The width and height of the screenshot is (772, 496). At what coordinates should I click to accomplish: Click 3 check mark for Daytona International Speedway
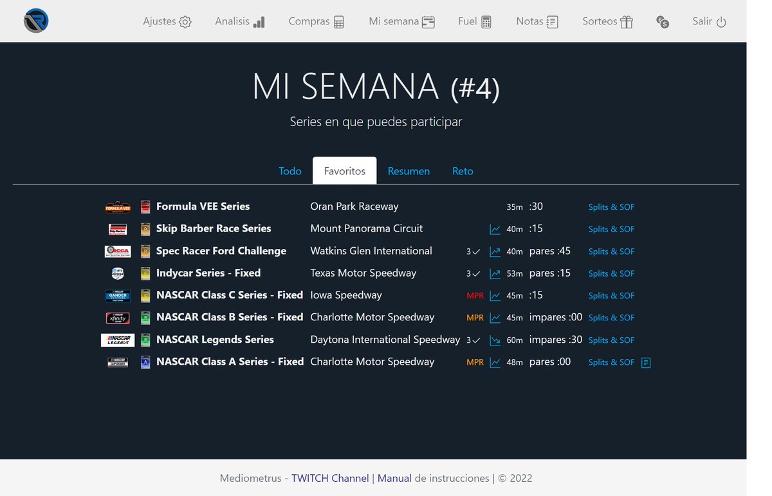[473, 340]
